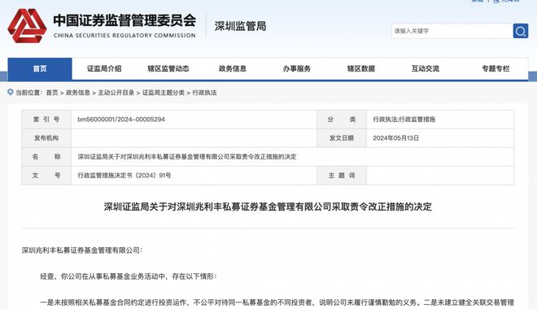
Task: Click the 深圳监管局 header text
Action: (240, 26)
